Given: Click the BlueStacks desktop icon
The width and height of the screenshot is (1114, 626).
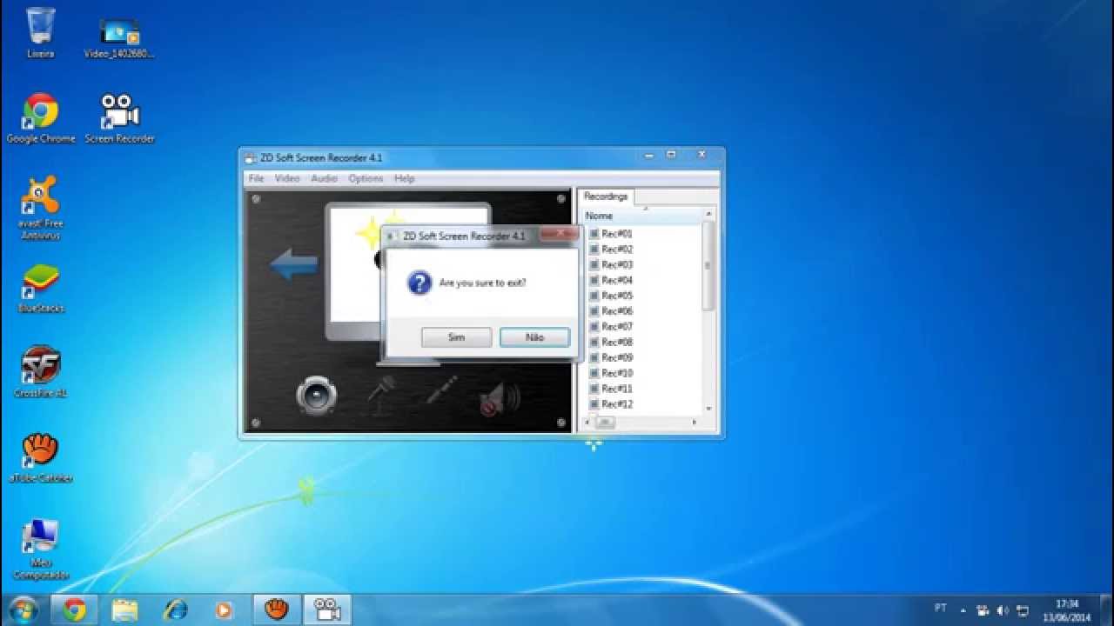Looking at the screenshot, I should 40,288.
